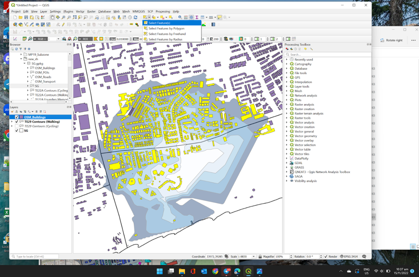
Task: Click the Statistical Summary sigma icon
Action: pos(197,18)
